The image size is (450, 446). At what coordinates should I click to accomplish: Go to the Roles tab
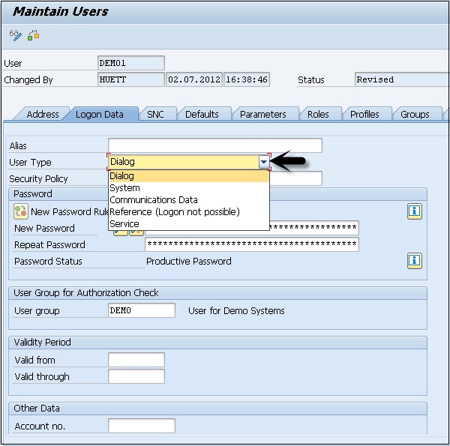[x=318, y=115]
